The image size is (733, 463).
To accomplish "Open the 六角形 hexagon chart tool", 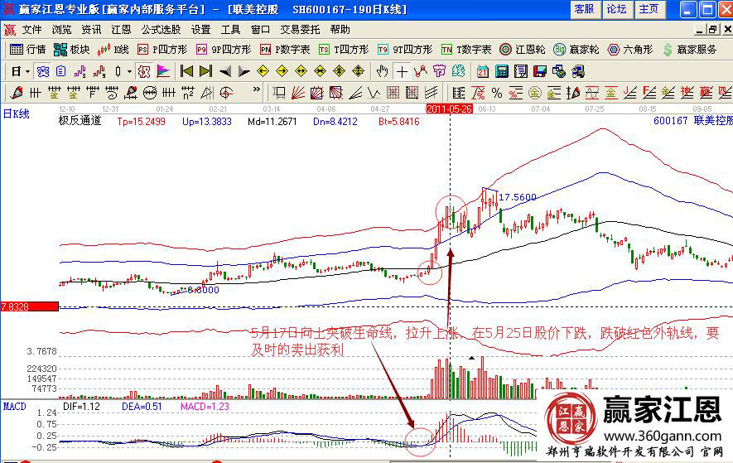I will 631,50.
